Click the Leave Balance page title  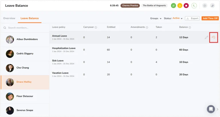point(17,6)
